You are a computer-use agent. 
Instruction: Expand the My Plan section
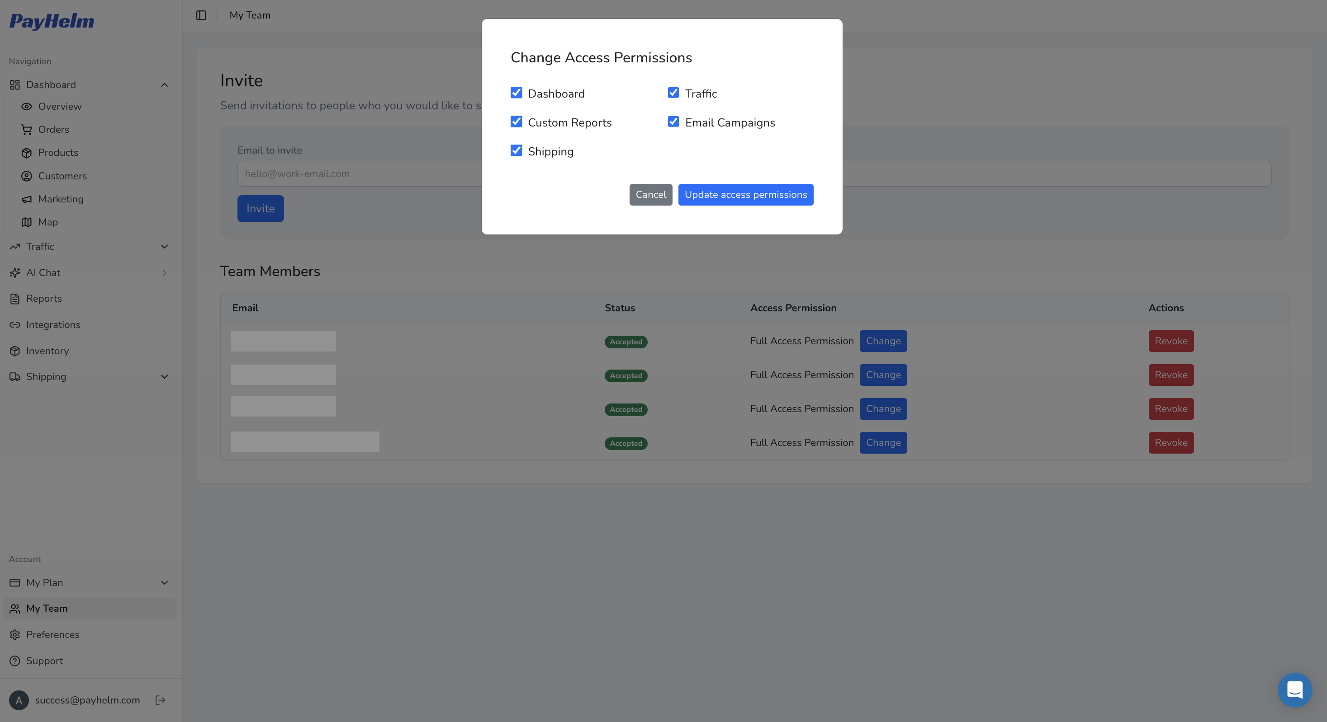click(164, 582)
